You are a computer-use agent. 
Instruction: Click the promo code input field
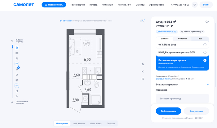click(182, 98)
